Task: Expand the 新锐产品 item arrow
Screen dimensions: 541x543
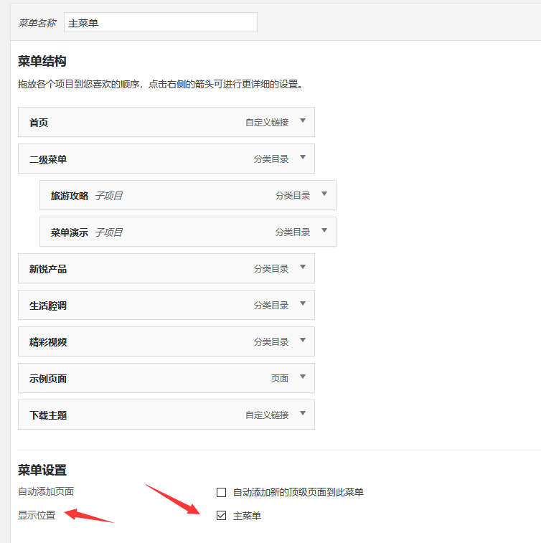Action: tap(303, 268)
